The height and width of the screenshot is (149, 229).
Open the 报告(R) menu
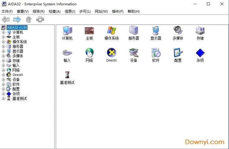[39, 11]
